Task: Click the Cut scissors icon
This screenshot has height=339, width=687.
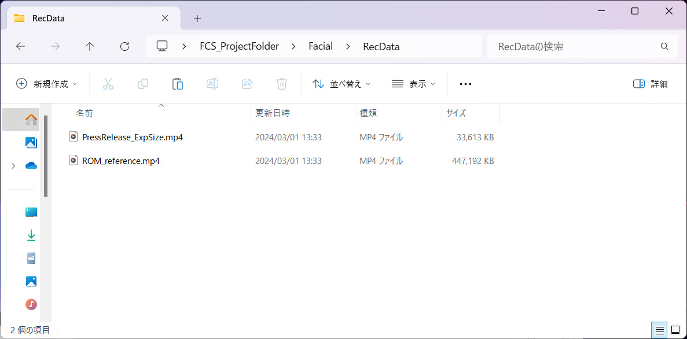Action: point(108,84)
